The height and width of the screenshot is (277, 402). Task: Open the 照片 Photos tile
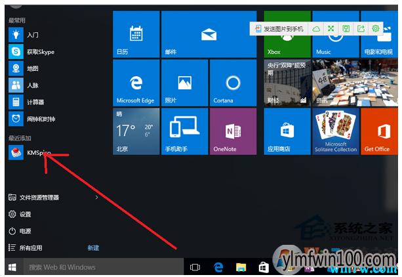184,83
